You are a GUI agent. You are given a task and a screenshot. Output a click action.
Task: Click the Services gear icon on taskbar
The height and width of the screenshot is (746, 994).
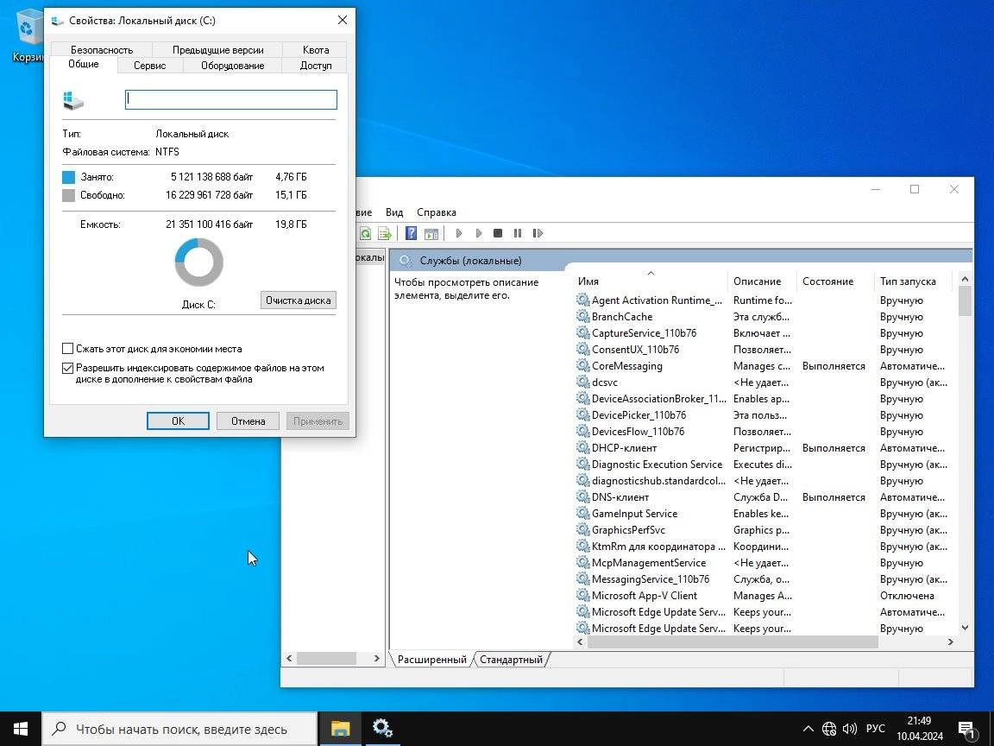(x=382, y=729)
